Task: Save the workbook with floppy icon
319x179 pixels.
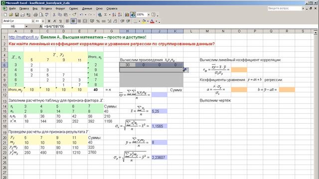Action: 16,14
